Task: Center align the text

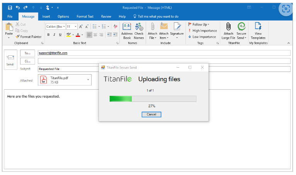Action: tap(95, 35)
